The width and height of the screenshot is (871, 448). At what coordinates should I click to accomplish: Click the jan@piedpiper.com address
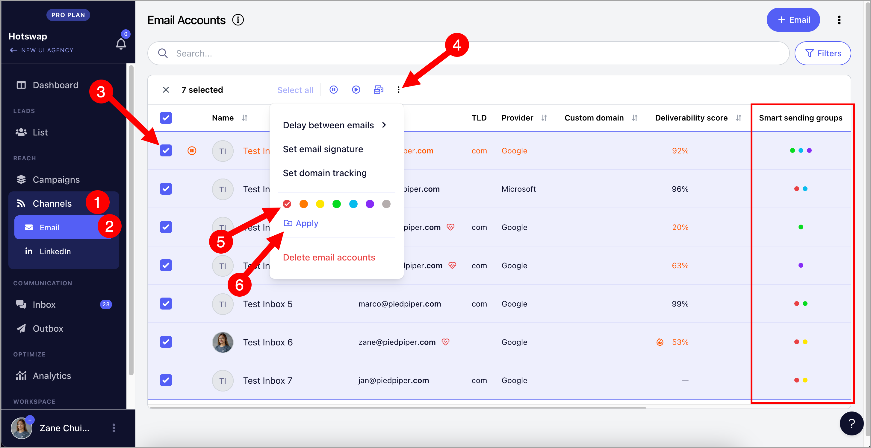[x=394, y=380]
